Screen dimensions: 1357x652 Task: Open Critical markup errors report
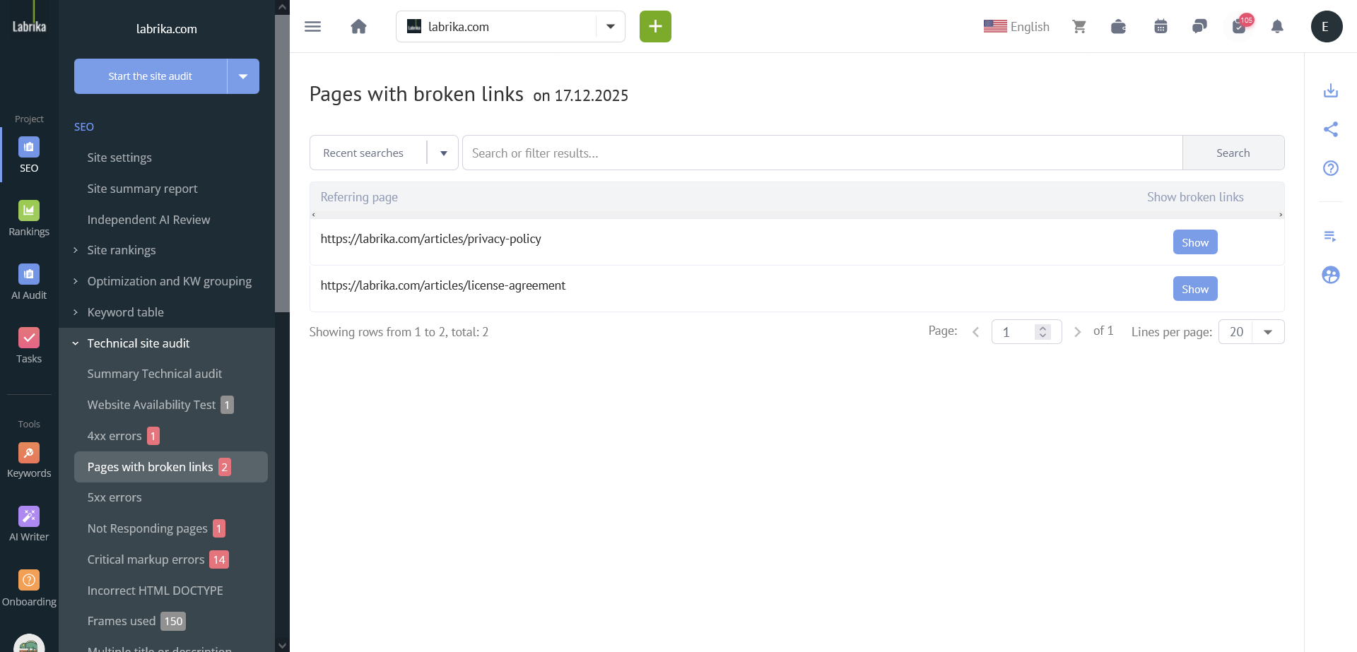[146, 559]
